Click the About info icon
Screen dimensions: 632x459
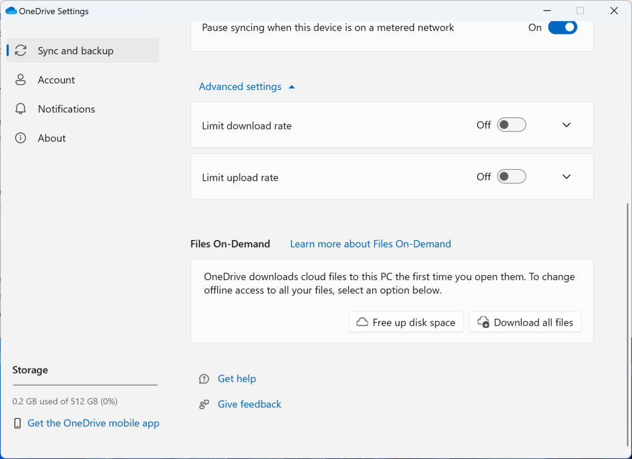tap(20, 138)
